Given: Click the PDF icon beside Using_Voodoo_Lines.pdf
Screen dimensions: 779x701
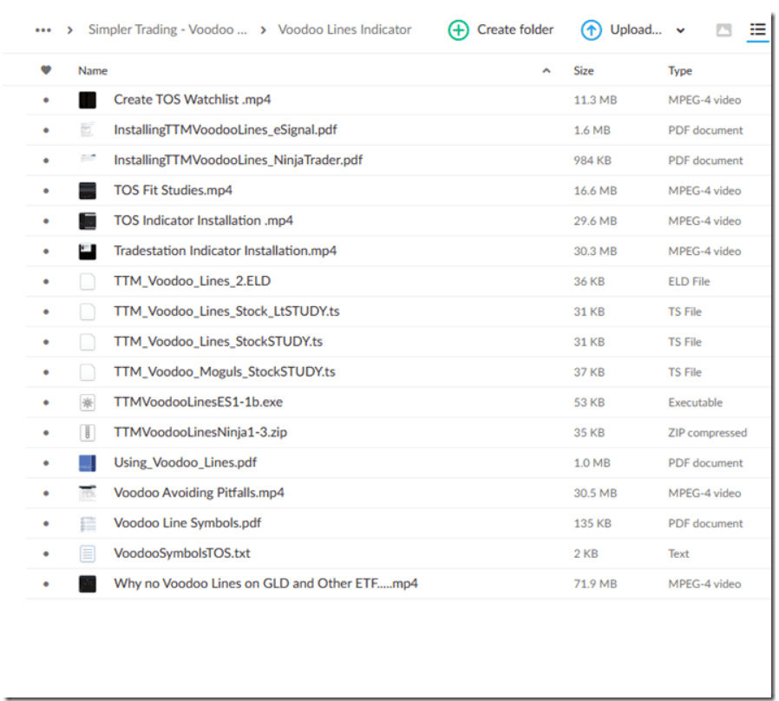Looking at the screenshot, I should click(87, 462).
